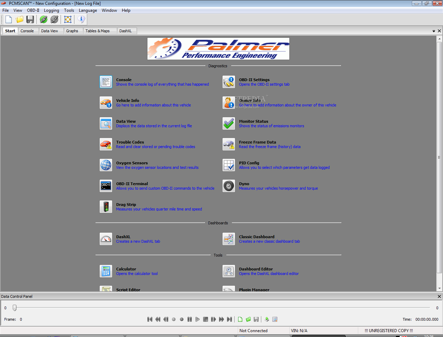Open the Language menu
This screenshot has width=443, height=337.
click(88, 10)
